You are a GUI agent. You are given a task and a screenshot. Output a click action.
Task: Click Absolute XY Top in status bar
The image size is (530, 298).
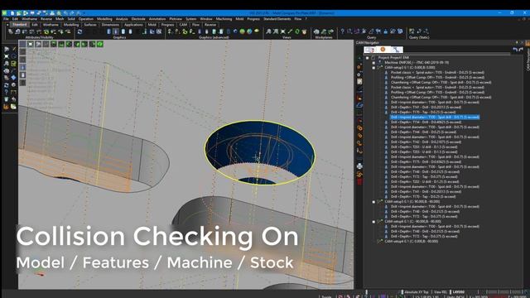point(416,292)
